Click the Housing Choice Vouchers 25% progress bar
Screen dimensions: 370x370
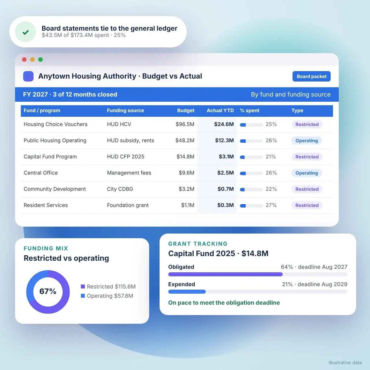click(x=251, y=125)
